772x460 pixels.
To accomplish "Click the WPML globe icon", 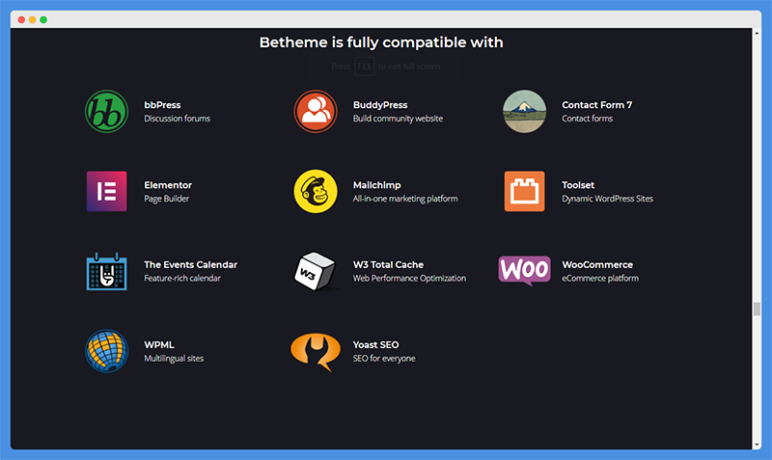I will [x=106, y=351].
